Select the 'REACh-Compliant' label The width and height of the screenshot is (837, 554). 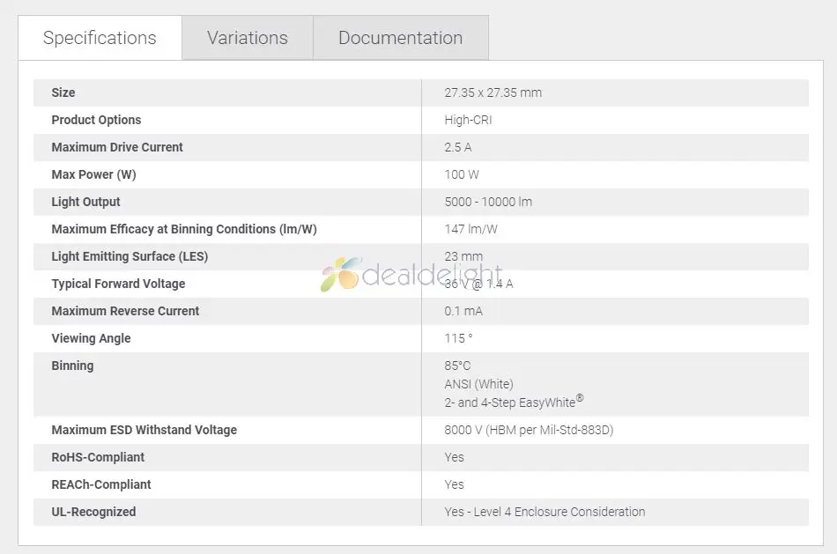pos(101,484)
